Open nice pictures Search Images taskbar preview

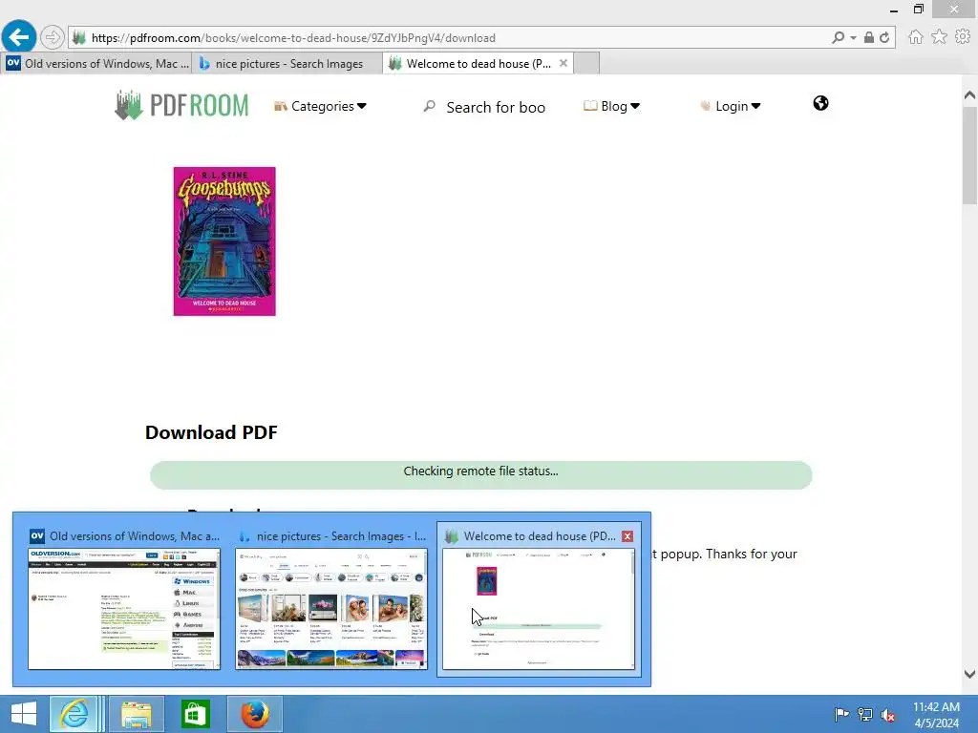(331, 599)
